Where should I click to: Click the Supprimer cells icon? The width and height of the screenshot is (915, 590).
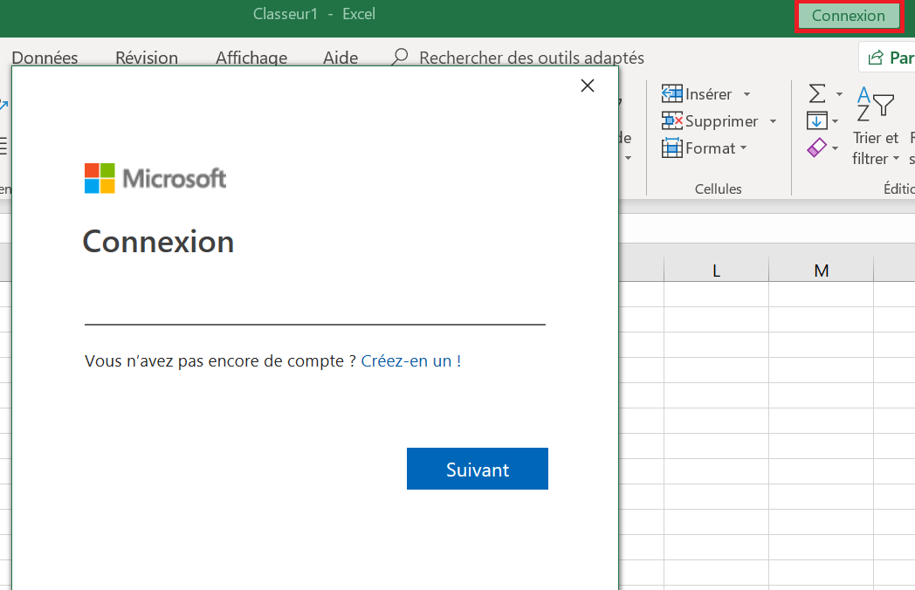click(x=671, y=120)
